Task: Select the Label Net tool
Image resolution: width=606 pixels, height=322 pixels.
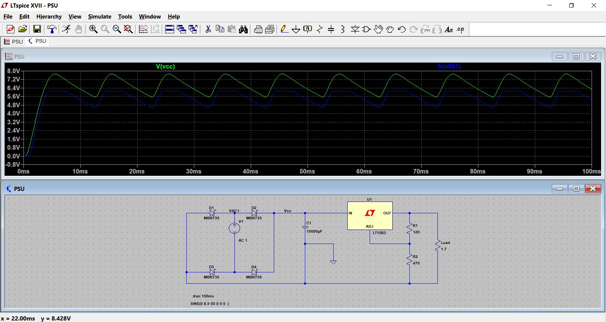Action: pyautogui.click(x=308, y=29)
